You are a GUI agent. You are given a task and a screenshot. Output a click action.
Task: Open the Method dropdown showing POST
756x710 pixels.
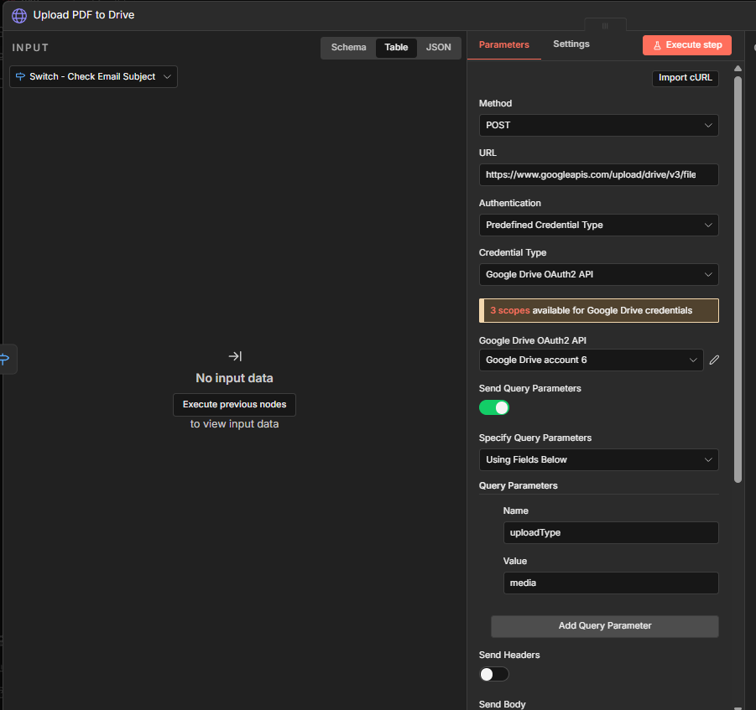(598, 125)
